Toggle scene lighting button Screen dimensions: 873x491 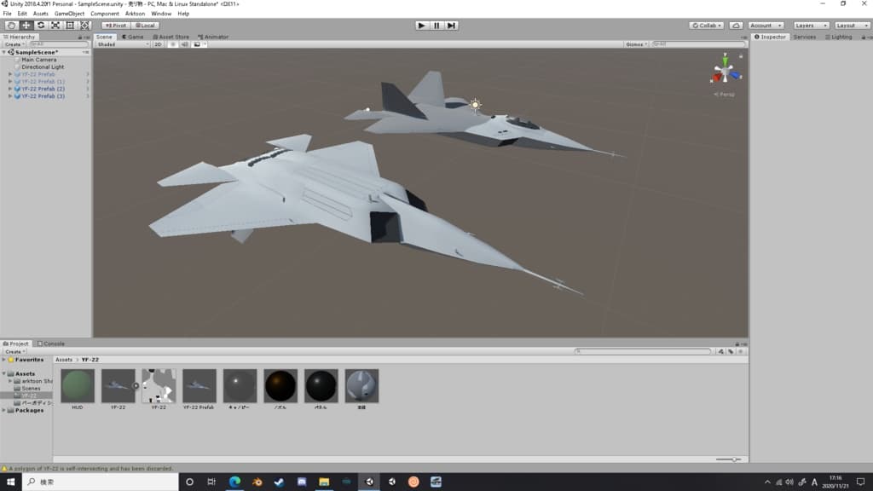tap(171, 44)
